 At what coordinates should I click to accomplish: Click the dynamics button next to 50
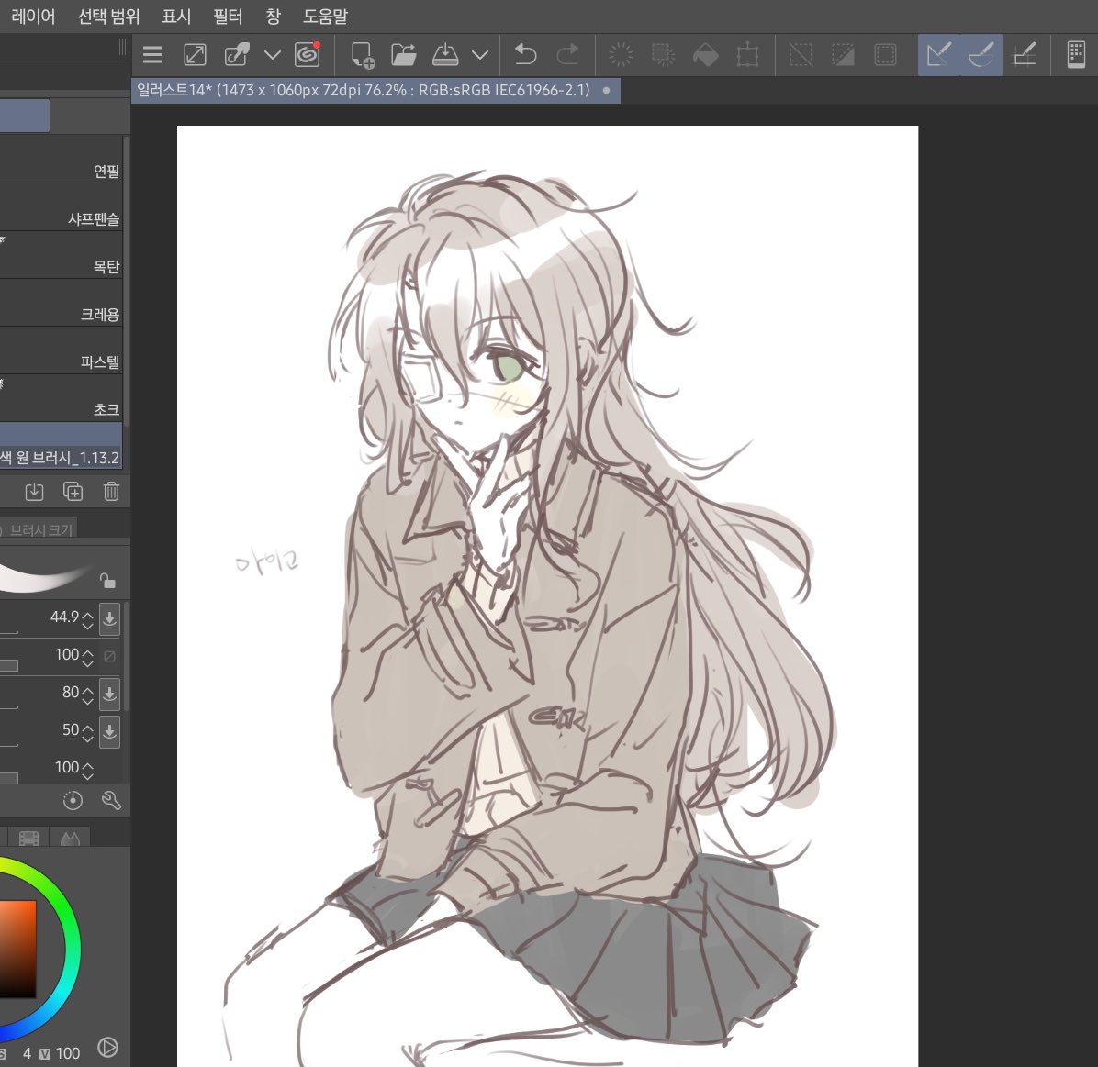click(109, 732)
